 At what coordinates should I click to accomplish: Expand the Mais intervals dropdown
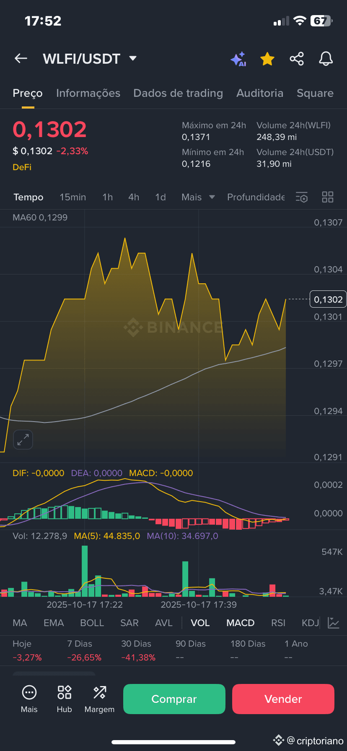click(198, 197)
